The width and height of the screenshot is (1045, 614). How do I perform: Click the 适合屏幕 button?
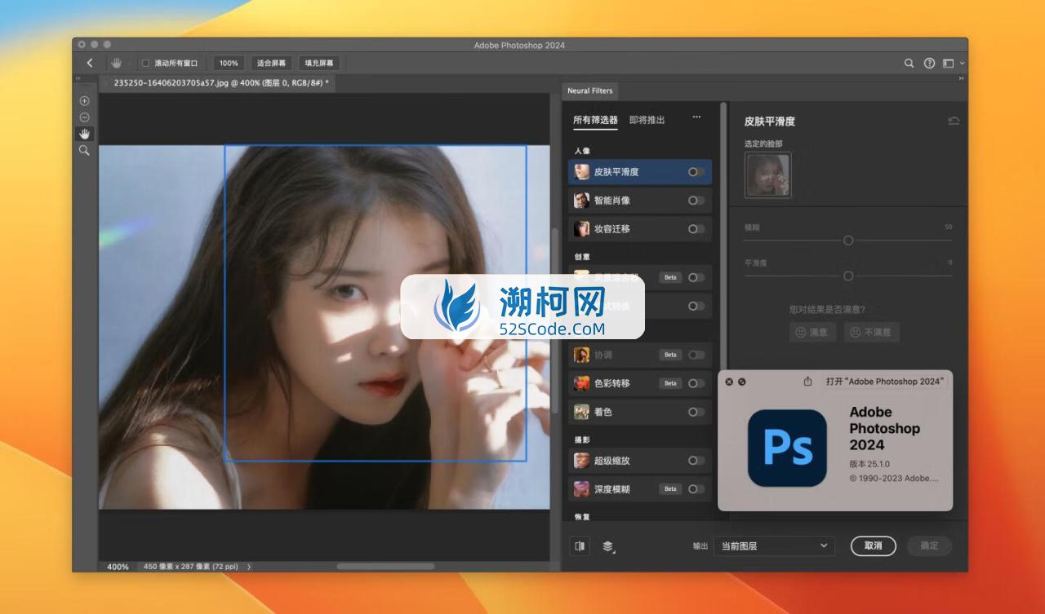pyautogui.click(x=271, y=63)
